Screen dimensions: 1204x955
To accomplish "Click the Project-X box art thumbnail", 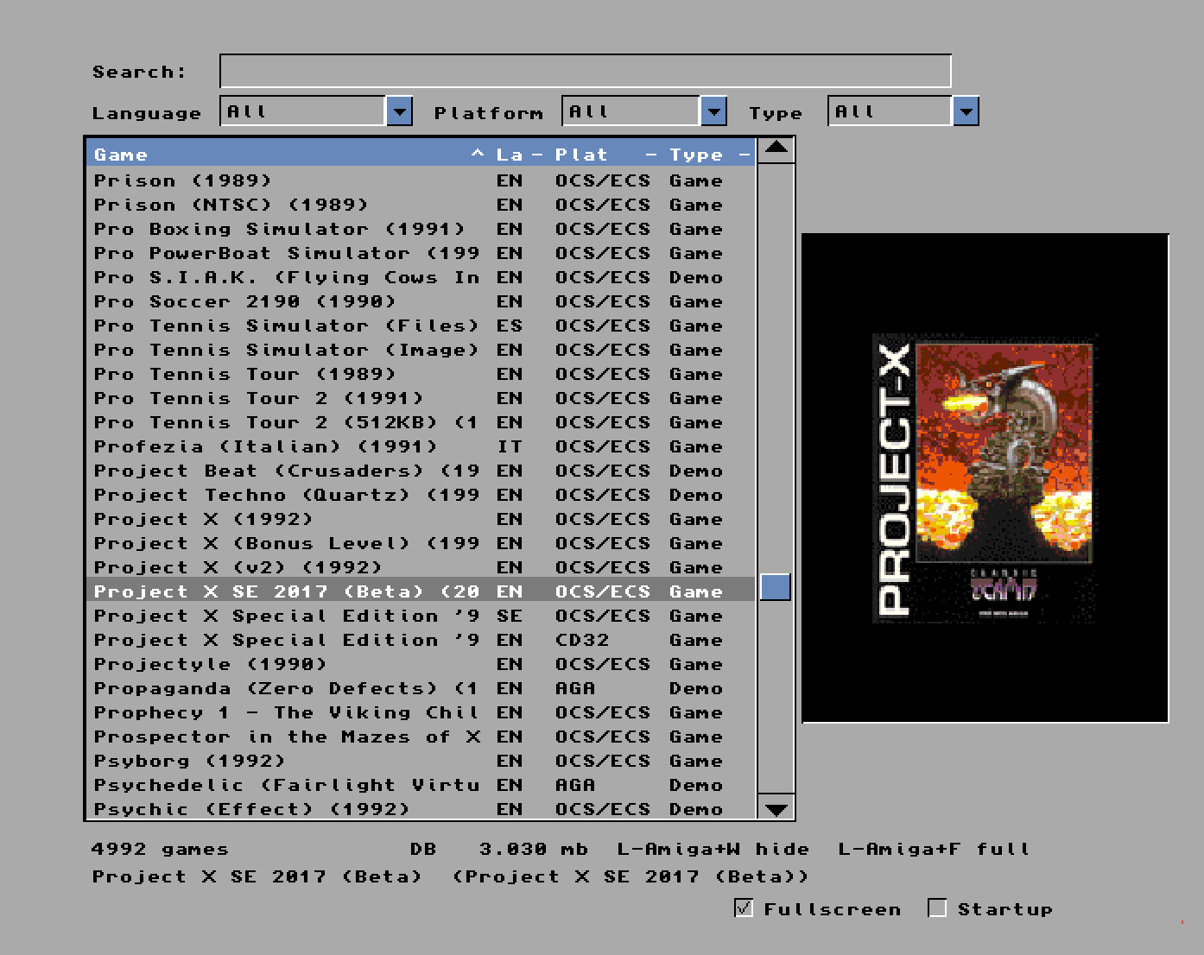I will point(985,477).
